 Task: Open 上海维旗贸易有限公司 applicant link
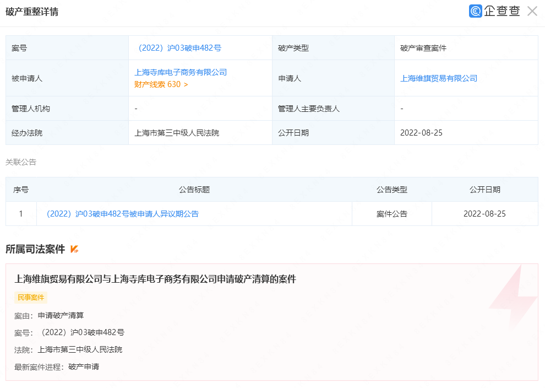tap(439, 78)
